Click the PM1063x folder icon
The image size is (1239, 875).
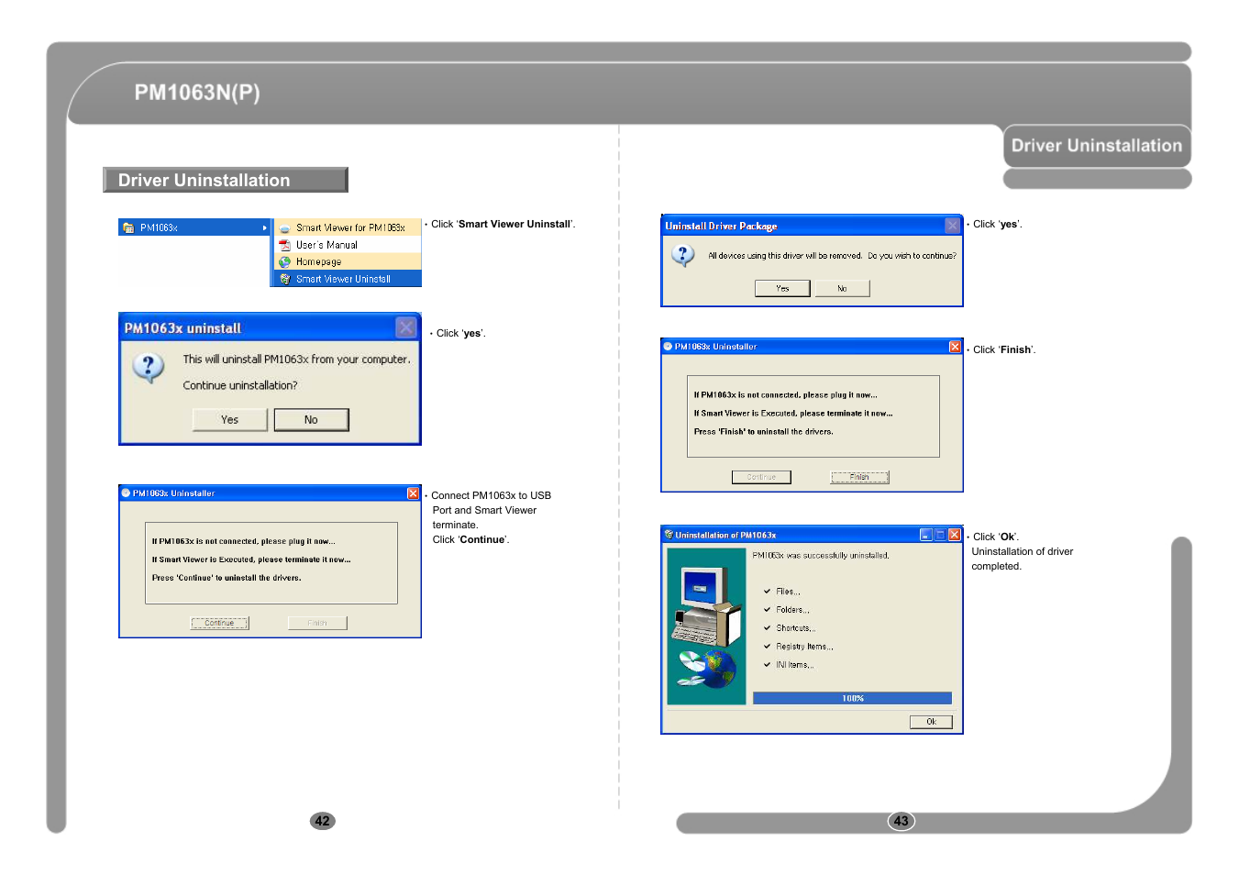click(128, 227)
